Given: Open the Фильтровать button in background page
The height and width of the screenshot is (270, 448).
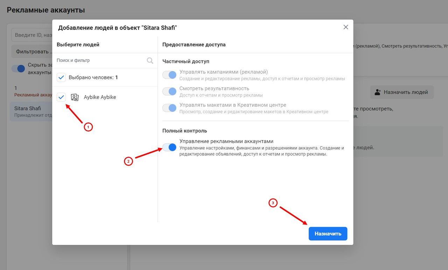Looking at the screenshot, I should click(32, 51).
